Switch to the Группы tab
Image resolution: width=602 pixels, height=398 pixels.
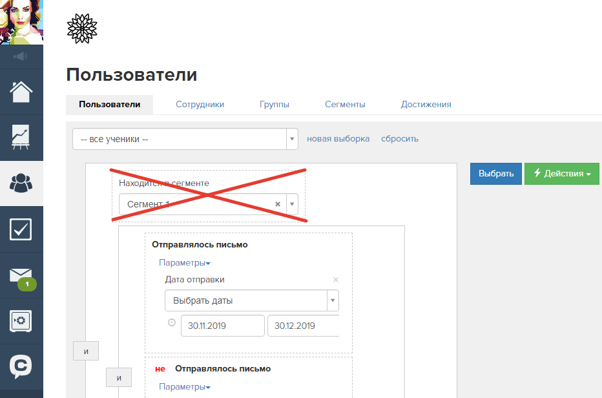pyautogui.click(x=275, y=105)
